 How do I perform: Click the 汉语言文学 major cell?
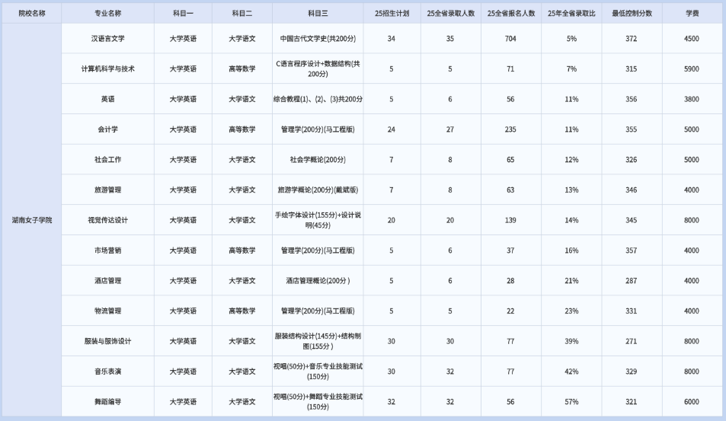[x=107, y=38]
